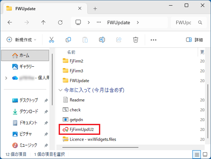The height and width of the screenshot is (159, 211).
Task: Switch to details list view in status bar
Action: point(197,155)
